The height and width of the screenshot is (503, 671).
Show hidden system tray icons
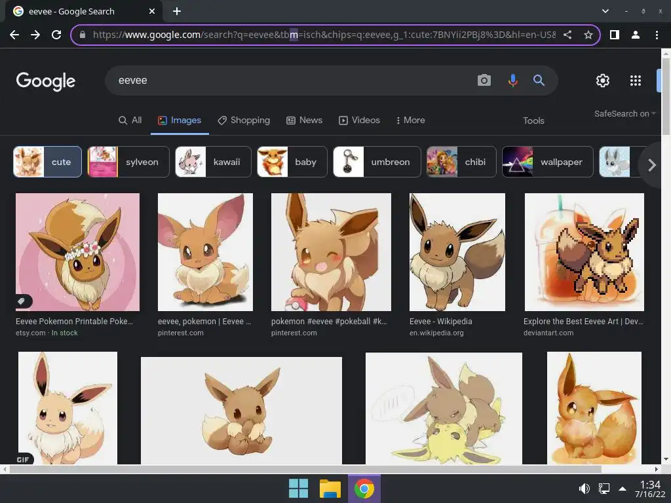tap(623, 489)
